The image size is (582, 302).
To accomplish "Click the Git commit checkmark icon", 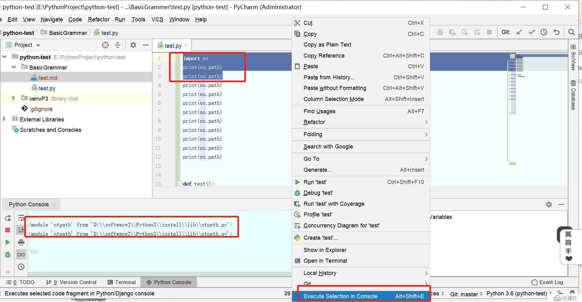I will pyautogui.click(x=532, y=32).
